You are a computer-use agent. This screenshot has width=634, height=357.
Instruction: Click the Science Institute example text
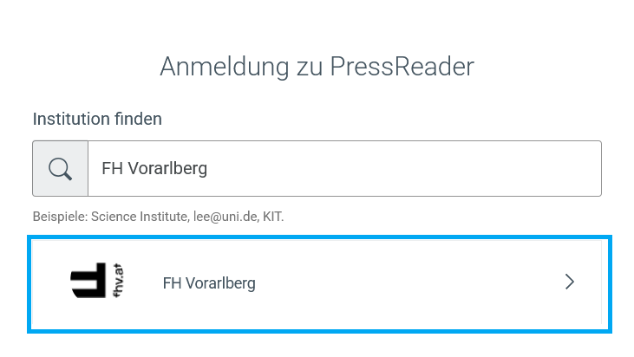point(139,217)
